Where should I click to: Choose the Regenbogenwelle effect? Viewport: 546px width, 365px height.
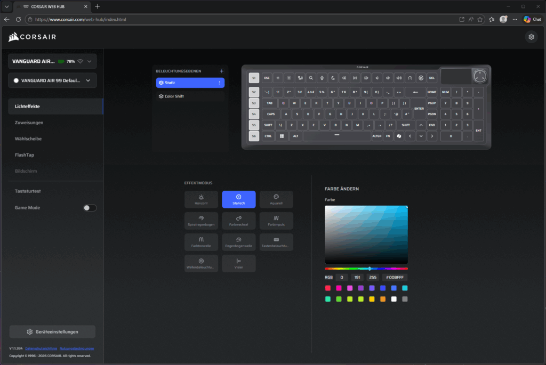[x=239, y=242]
